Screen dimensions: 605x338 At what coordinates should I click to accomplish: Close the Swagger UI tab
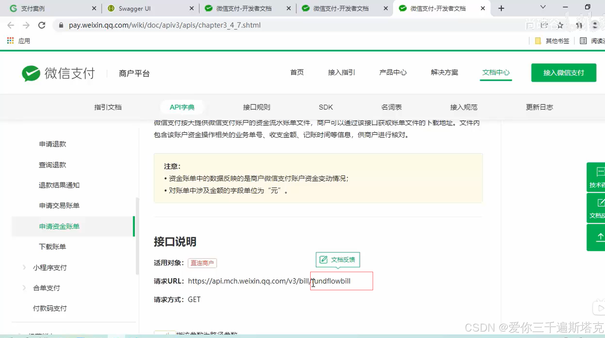pyautogui.click(x=192, y=8)
